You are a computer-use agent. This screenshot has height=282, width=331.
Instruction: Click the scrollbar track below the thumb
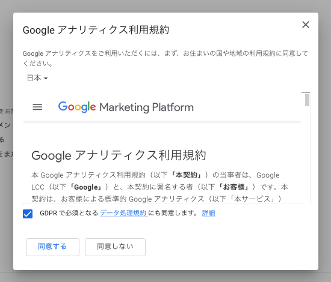[x=307, y=155]
